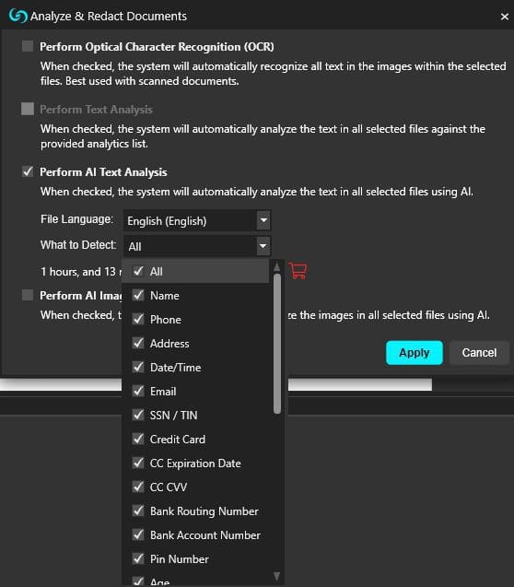
Task: Click the dropdown list scroll down arrow
Action: tap(277, 576)
